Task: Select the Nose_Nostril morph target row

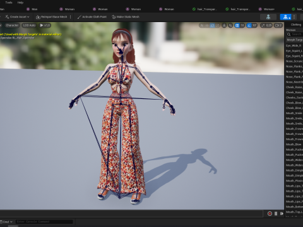Action: pos(294,82)
